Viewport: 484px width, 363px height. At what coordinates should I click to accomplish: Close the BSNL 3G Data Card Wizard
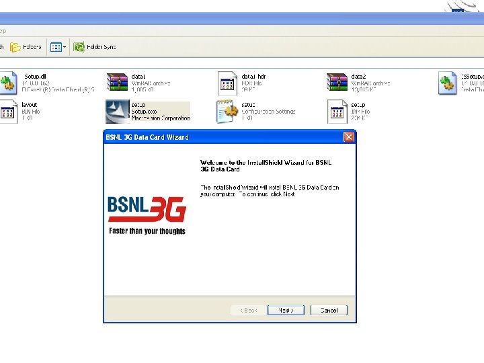click(348, 136)
